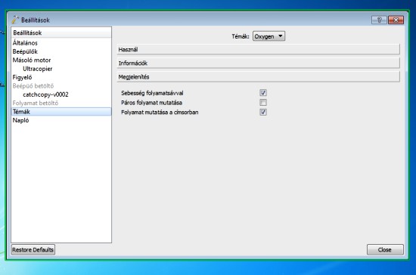Expand the Használ section
The width and height of the screenshot is (416, 275).
pyautogui.click(x=258, y=50)
